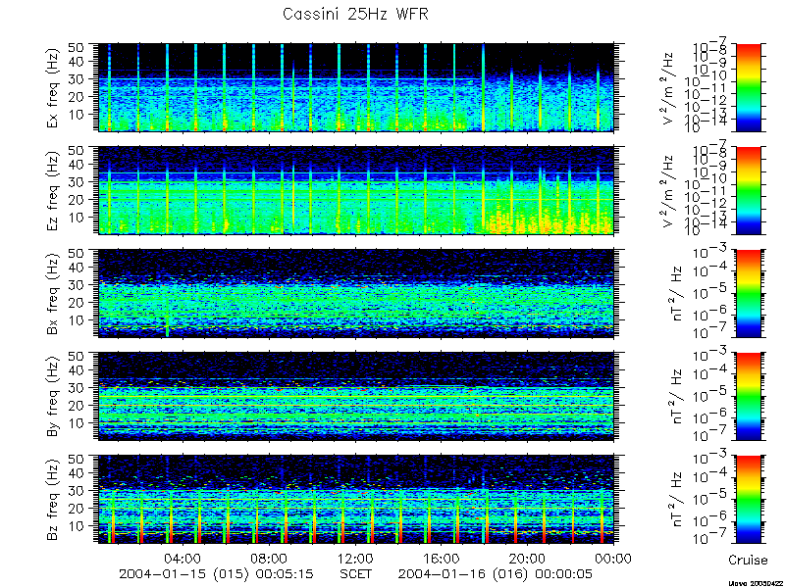Click the 08:00 time axis label
This screenshot has width=785, height=588.
coord(270,558)
